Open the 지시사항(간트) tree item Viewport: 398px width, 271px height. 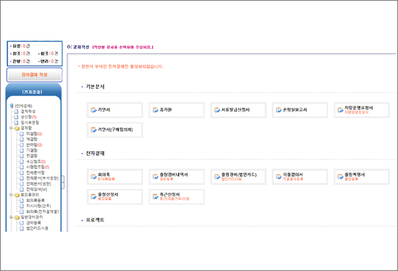pos(39,206)
